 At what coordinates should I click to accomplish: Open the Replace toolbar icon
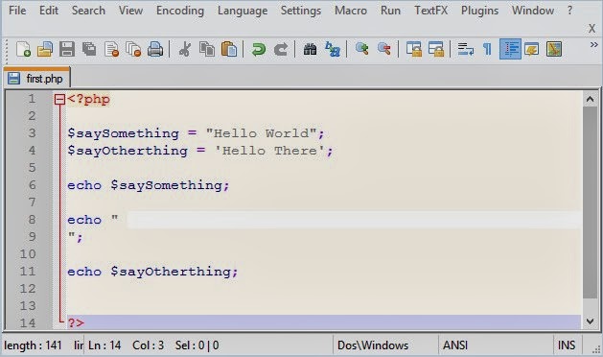[x=333, y=49]
